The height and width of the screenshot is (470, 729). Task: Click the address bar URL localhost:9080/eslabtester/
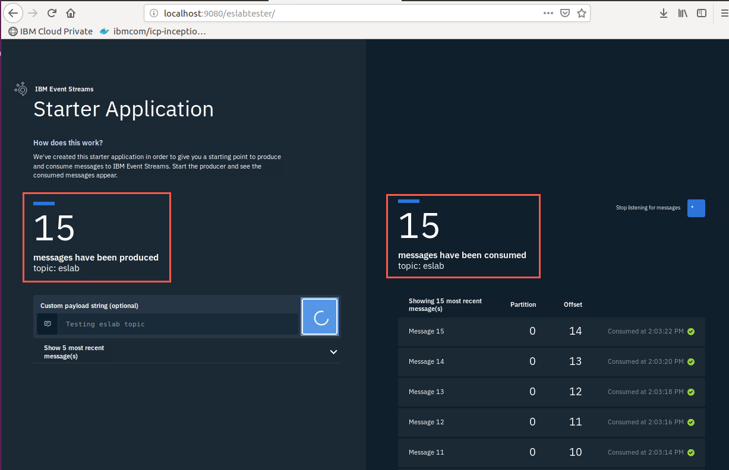tap(219, 13)
